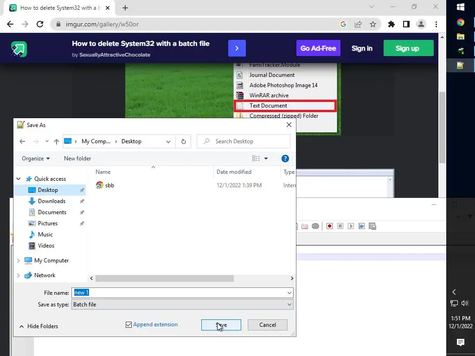The height and width of the screenshot is (356, 475).
Task: Open Chrome three-dot menu
Action: [436, 24]
